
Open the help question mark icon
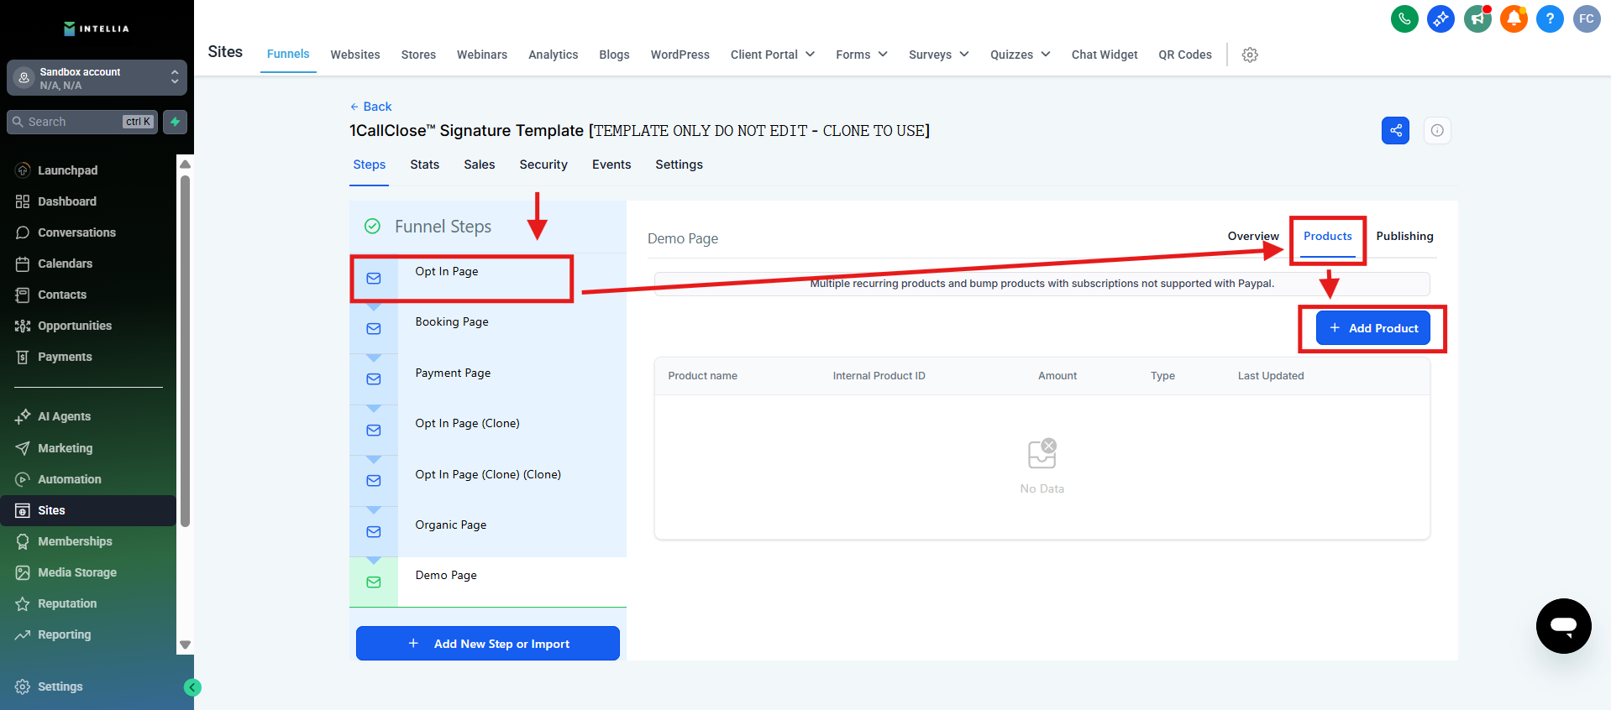[1550, 18]
